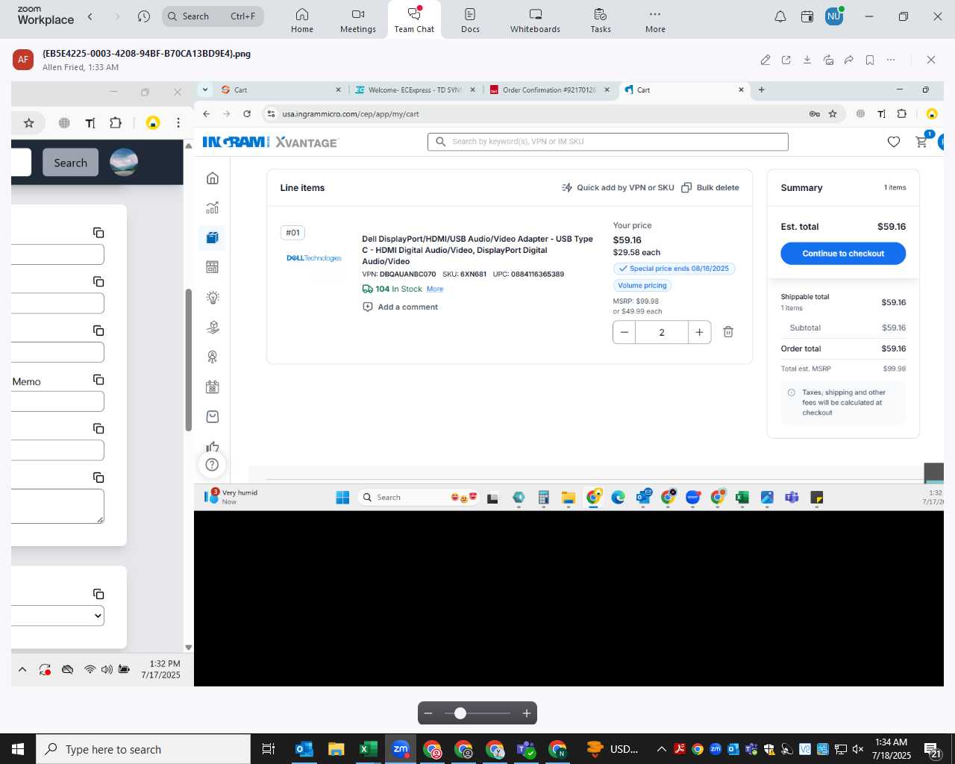Image resolution: width=955 pixels, height=764 pixels.
Task: Open Windows Start menu
Action: click(18, 749)
